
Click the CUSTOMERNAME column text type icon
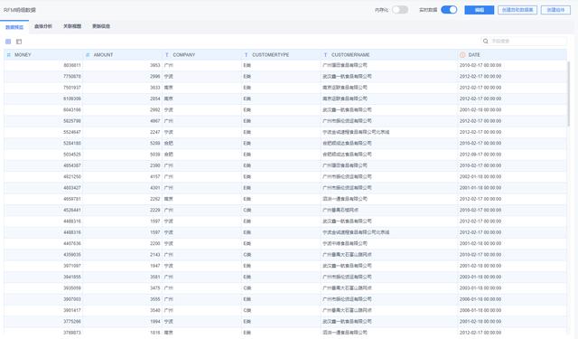point(325,54)
